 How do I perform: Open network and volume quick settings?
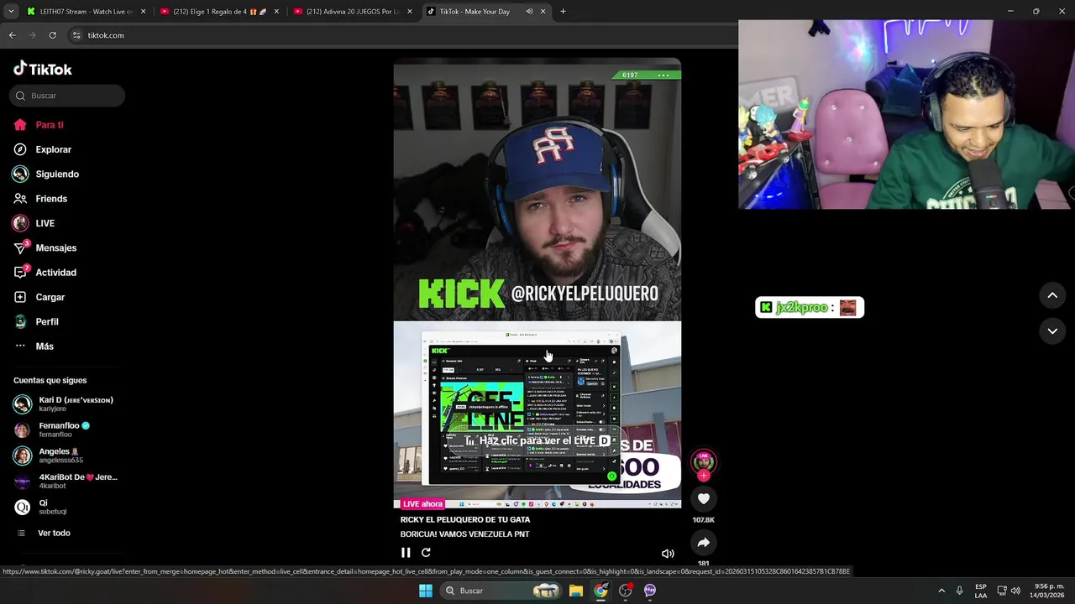coord(1008,591)
